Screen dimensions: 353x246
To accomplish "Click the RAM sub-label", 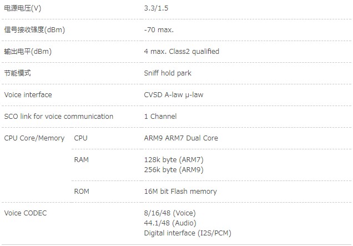I will (x=81, y=159).
